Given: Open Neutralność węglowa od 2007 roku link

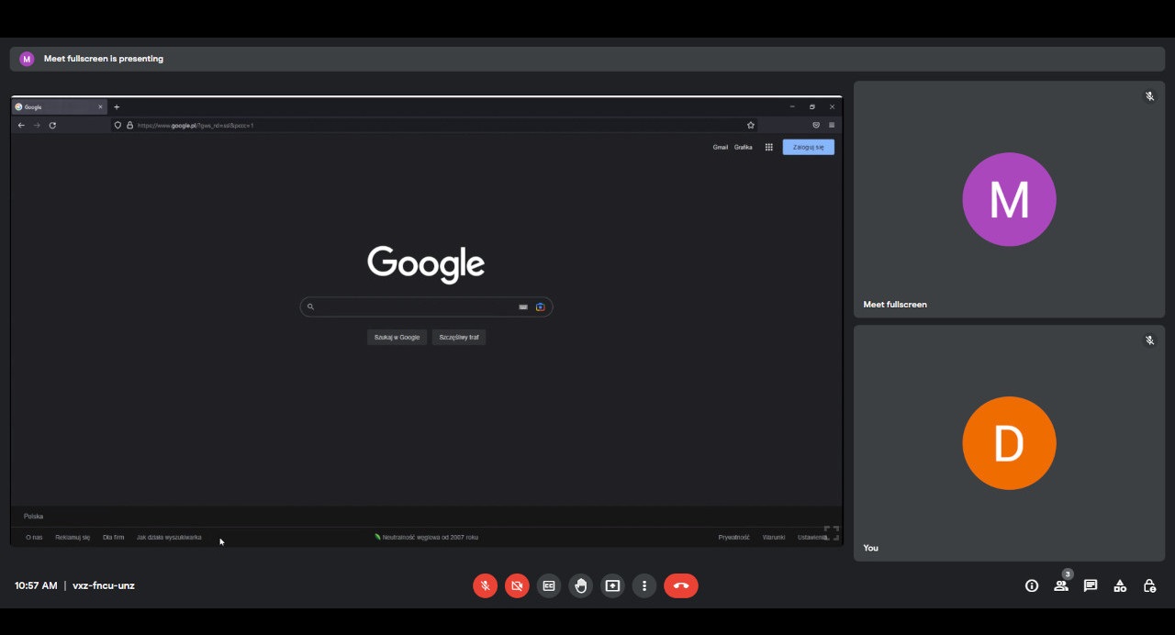Looking at the screenshot, I should (427, 537).
